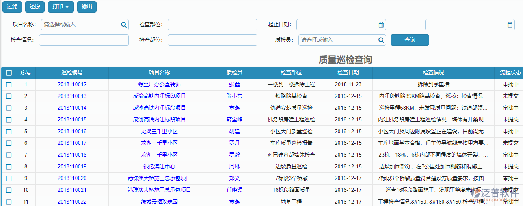Click the 检查情况 input field
Image resolution: width=523 pixels, height=206 pixels.
coord(84,40)
